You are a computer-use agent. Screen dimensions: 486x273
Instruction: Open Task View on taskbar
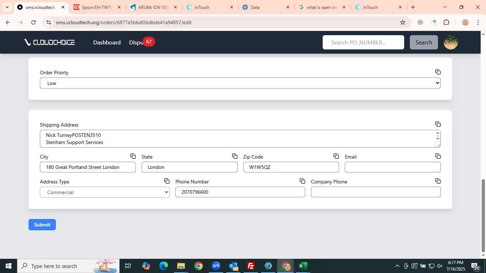tap(128, 266)
